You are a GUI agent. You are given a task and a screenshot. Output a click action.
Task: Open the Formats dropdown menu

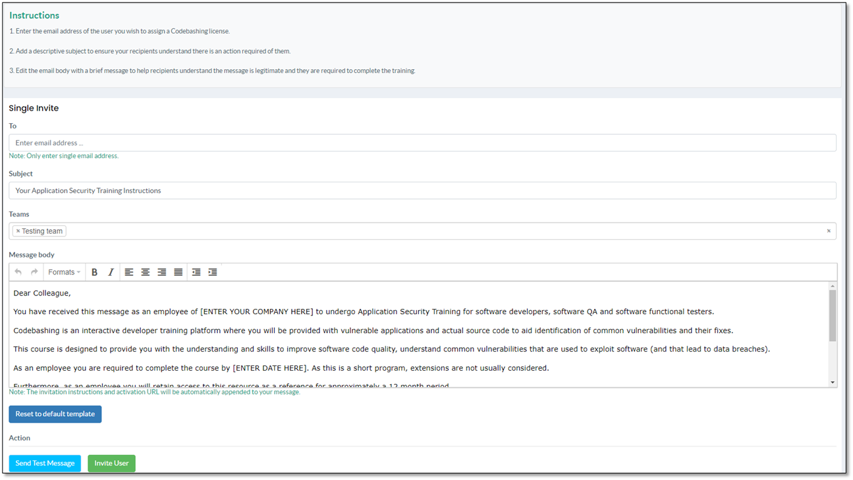64,272
